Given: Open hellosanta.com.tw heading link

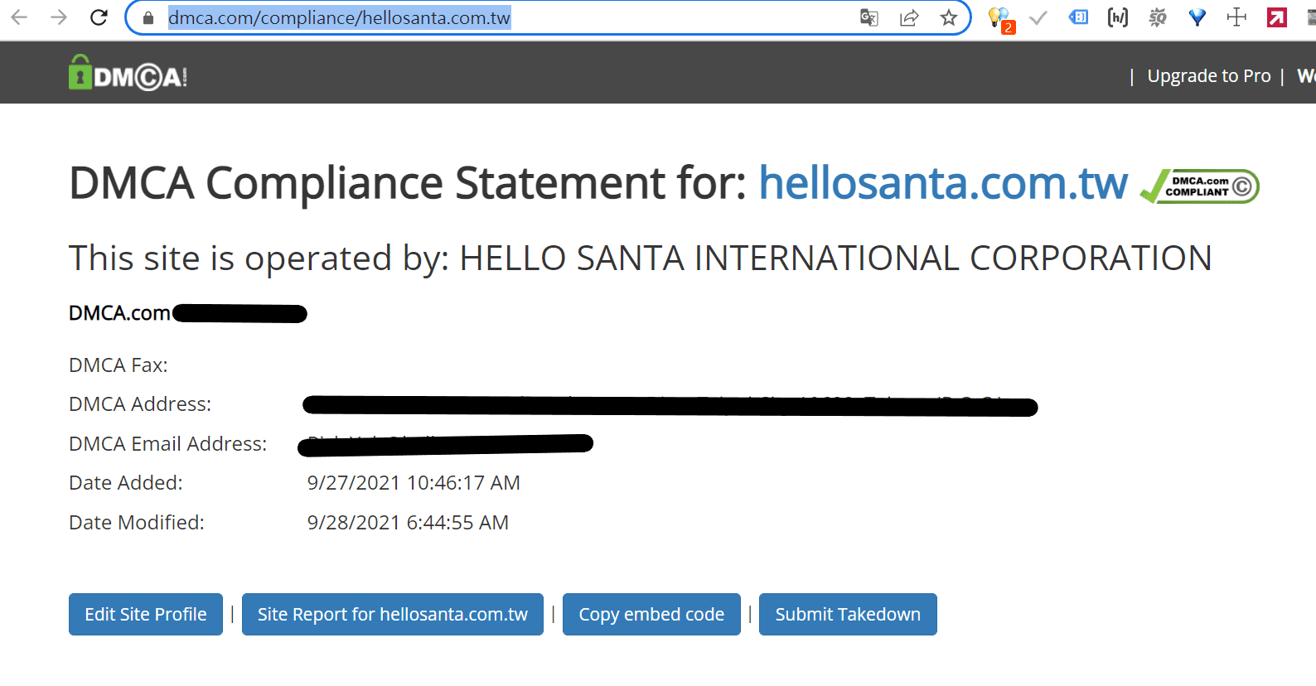Looking at the screenshot, I should pos(943,183).
